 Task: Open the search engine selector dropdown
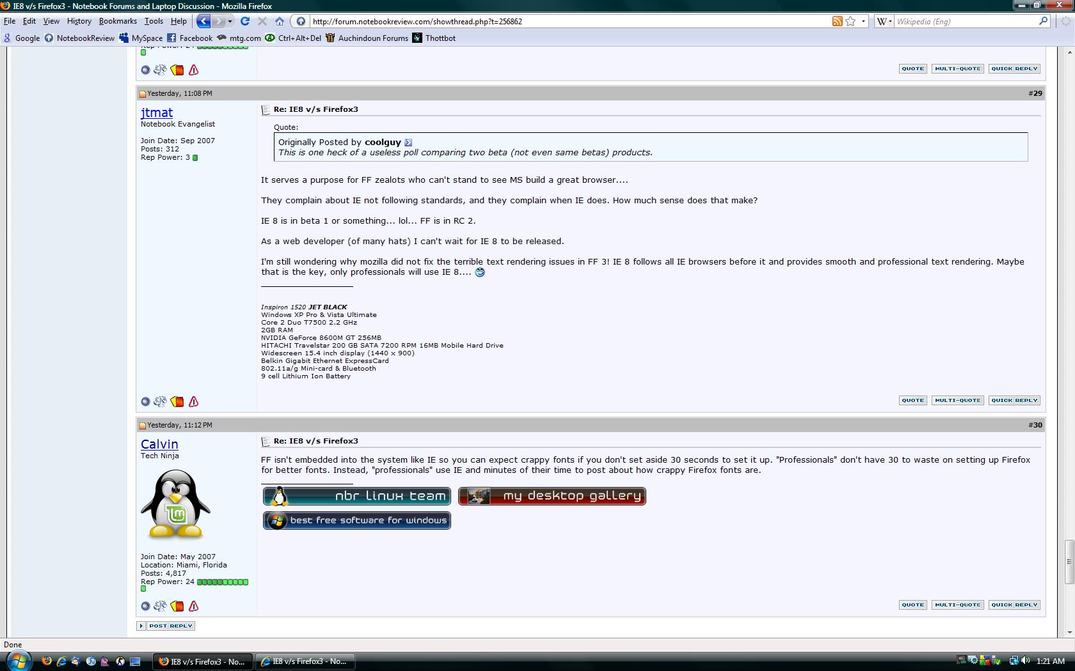click(x=884, y=21)
